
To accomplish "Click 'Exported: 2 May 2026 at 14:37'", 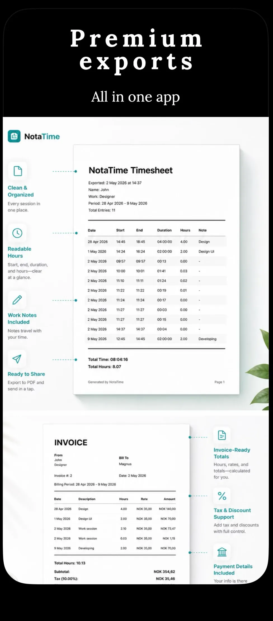I will (x=115, y=183).
